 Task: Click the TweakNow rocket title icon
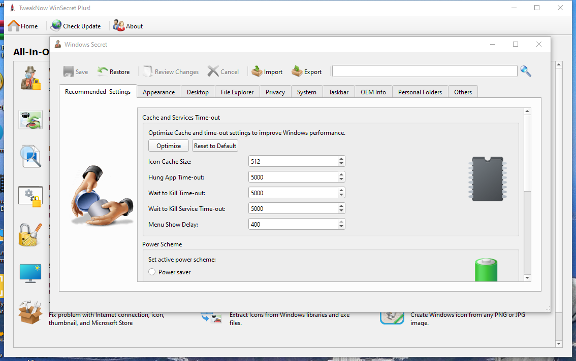coord(12,8)
